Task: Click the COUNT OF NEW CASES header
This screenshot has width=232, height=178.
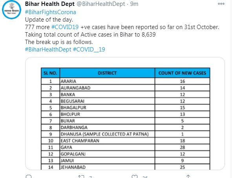Action: pyautogui.click(x=182, y=73)
